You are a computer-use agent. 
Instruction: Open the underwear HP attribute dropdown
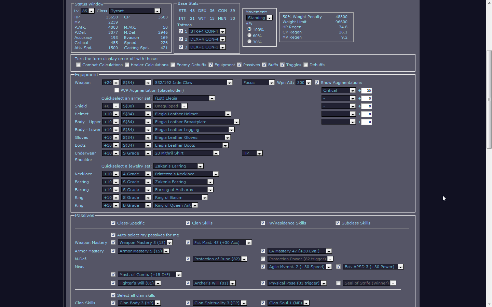252,153
